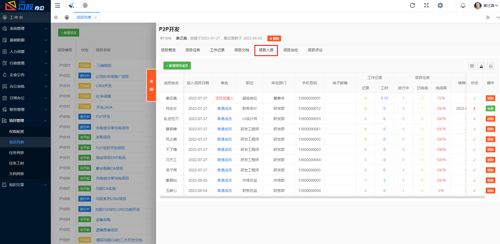Open project 公司的市场推广项目 in list
The image size is (500, 244).
pos(112,77)
